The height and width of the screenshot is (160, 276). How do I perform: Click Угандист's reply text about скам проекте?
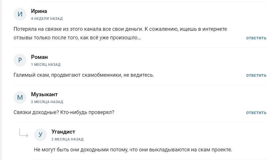click(x=133, y=150)
